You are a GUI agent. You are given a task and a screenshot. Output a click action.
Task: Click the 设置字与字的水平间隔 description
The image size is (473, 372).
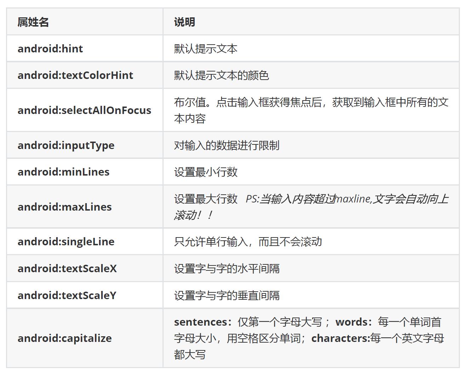227,268
